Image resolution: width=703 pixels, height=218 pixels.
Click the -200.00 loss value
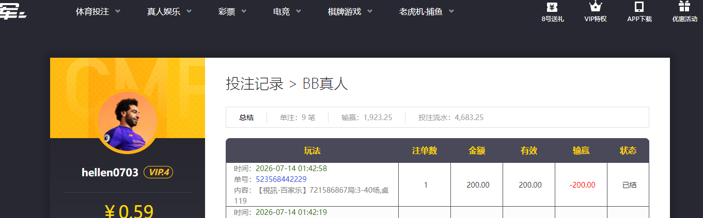[x=582, y=185]
